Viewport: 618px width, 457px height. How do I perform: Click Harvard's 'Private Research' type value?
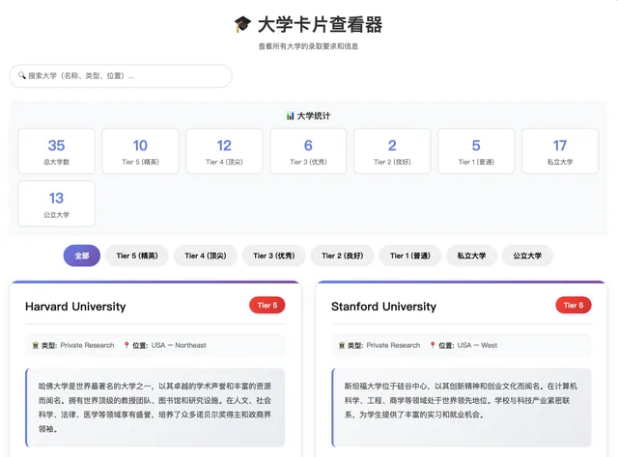point(87,345)
